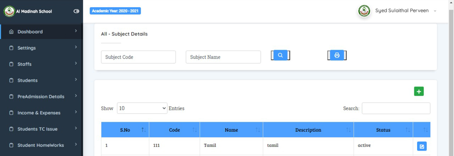This screenshot has height=156, width=454.
Task: Click the clipboard icon beside Staffs
Action: click(x=11, y=64)
